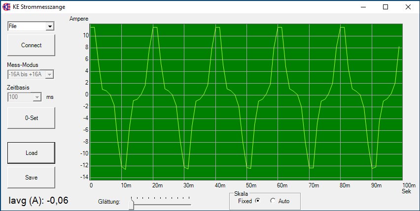Screen dimensions: 420x211
Task: Load a saved measurement with Load
Action: tap(31, 152)
